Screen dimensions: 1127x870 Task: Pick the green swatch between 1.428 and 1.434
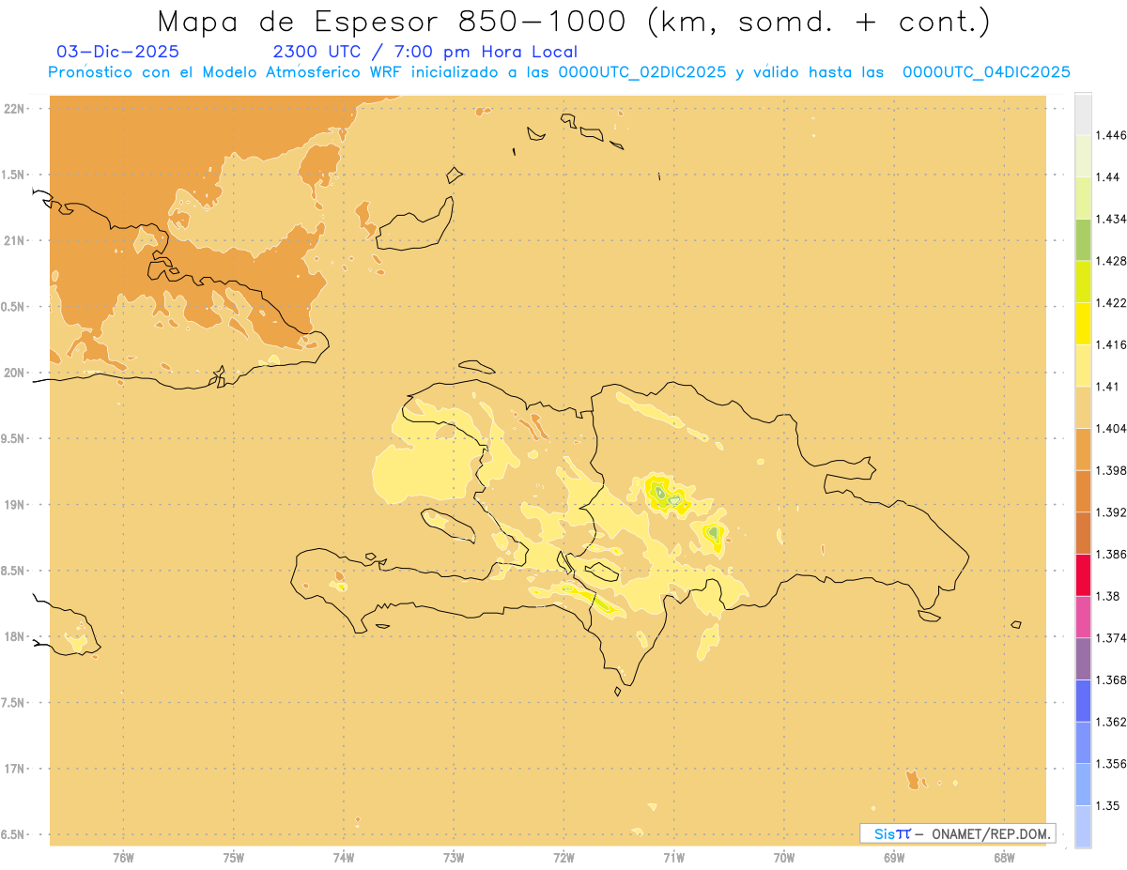(1083, 239)
